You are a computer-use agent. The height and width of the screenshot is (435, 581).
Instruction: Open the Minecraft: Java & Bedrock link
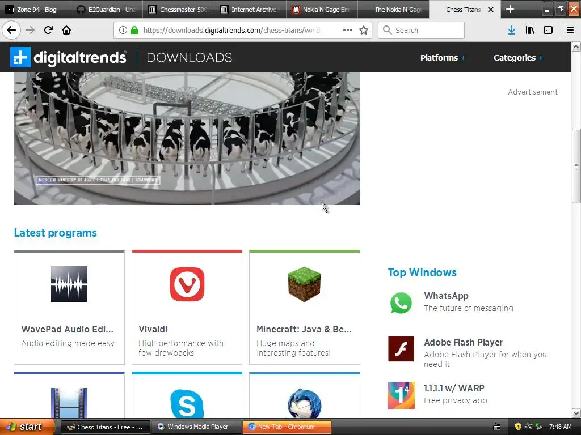[x=304, y=329]
